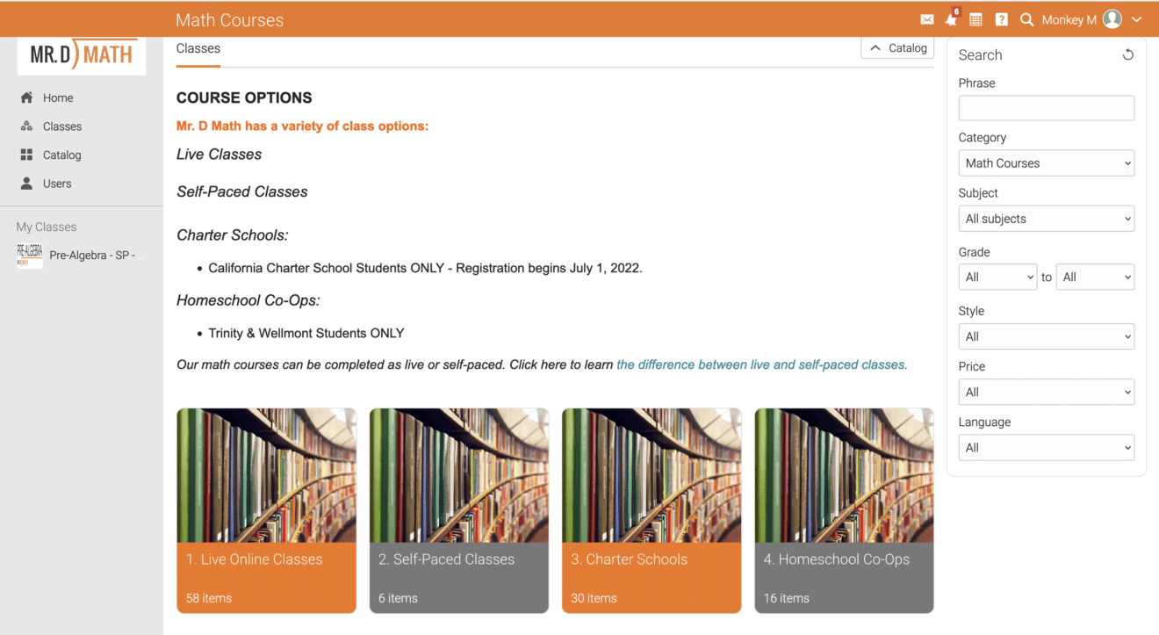Open the Style filter dropdown
The image size is (1159, 635).
[1046, 336]
